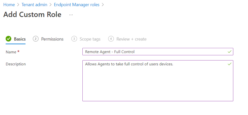Click inside the Description text area
Viewport: 248px width, 115px height.
(158, 81)
